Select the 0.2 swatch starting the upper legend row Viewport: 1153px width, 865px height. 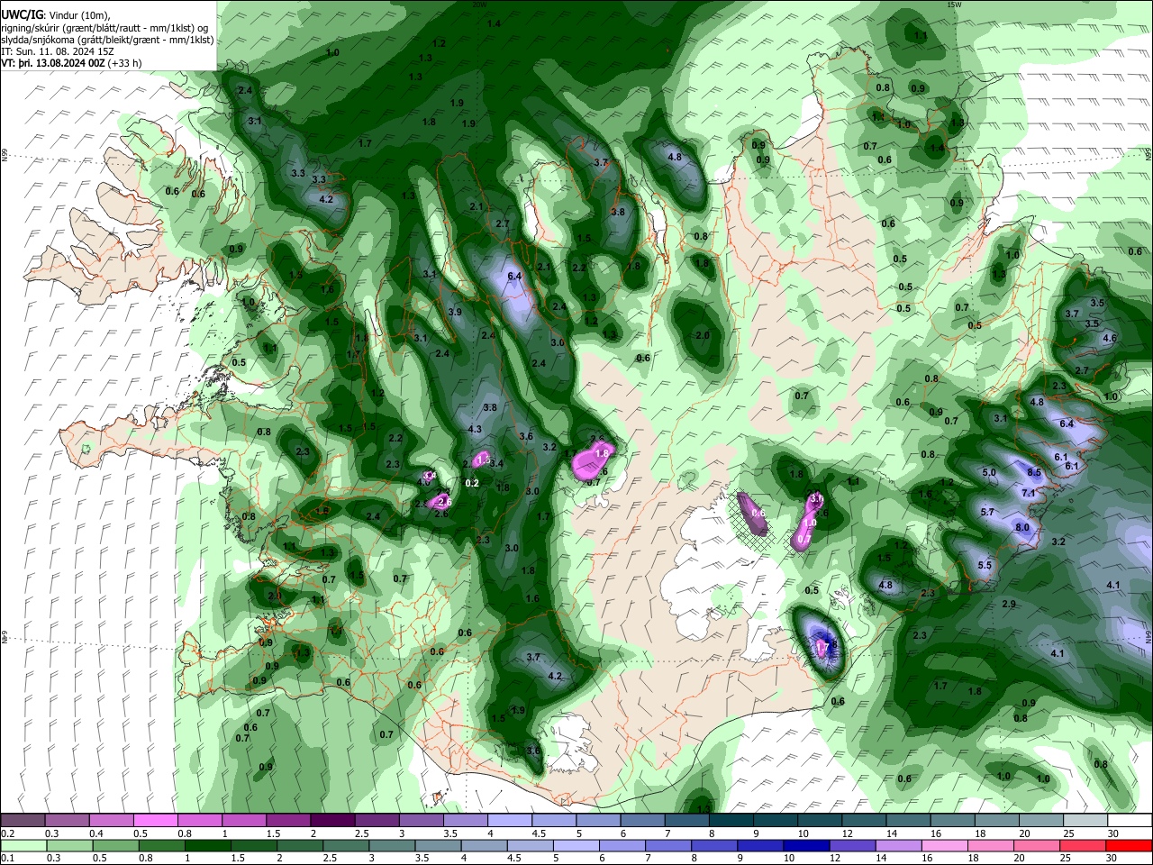[x=23, y=820]
